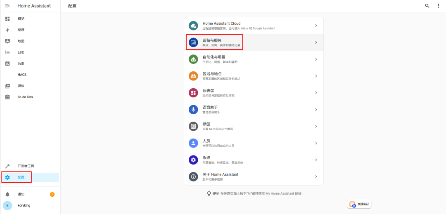Open 设备与服务 settings title
Screen dimensions: 446x214
pyautogui.click(x=212, y=40)
